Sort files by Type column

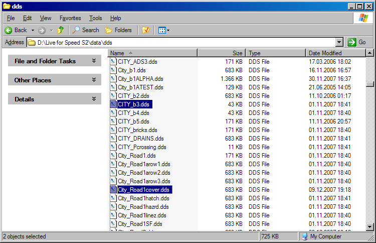tap(276, 53)
